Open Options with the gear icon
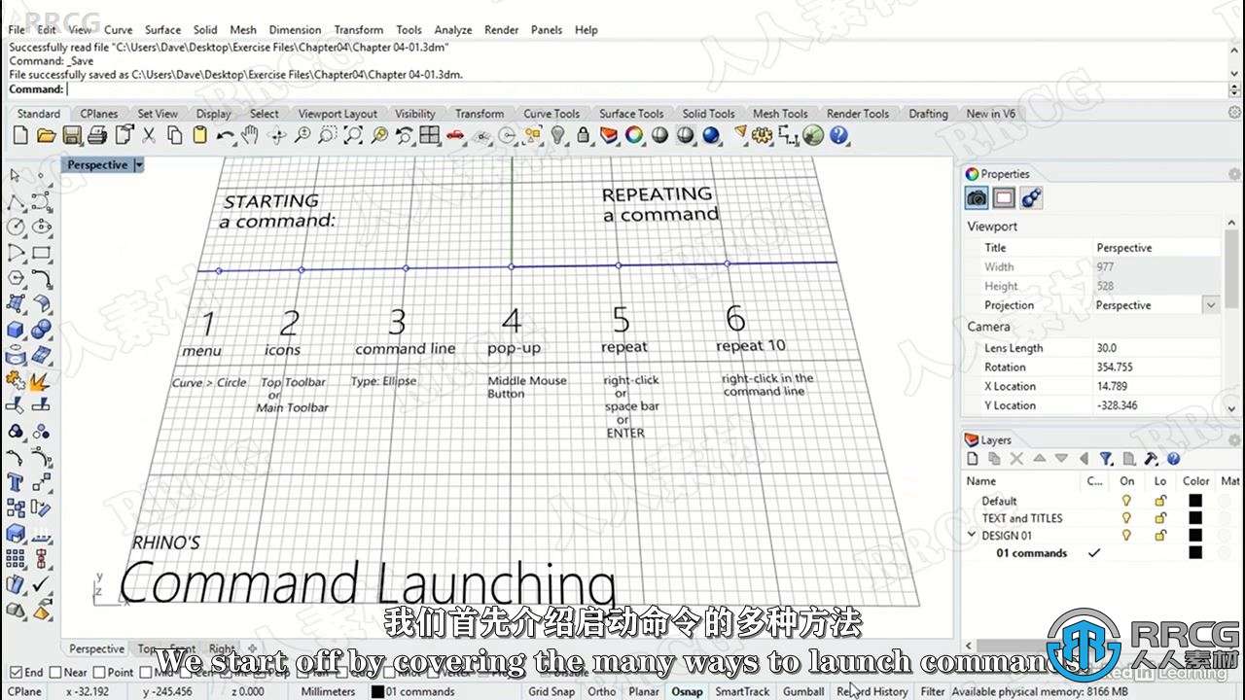 (x=763, y=136)
